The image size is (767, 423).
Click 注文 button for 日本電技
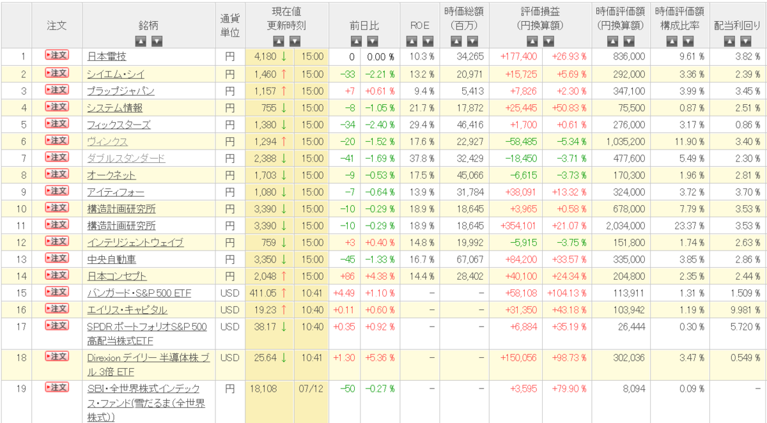(57, 55)
